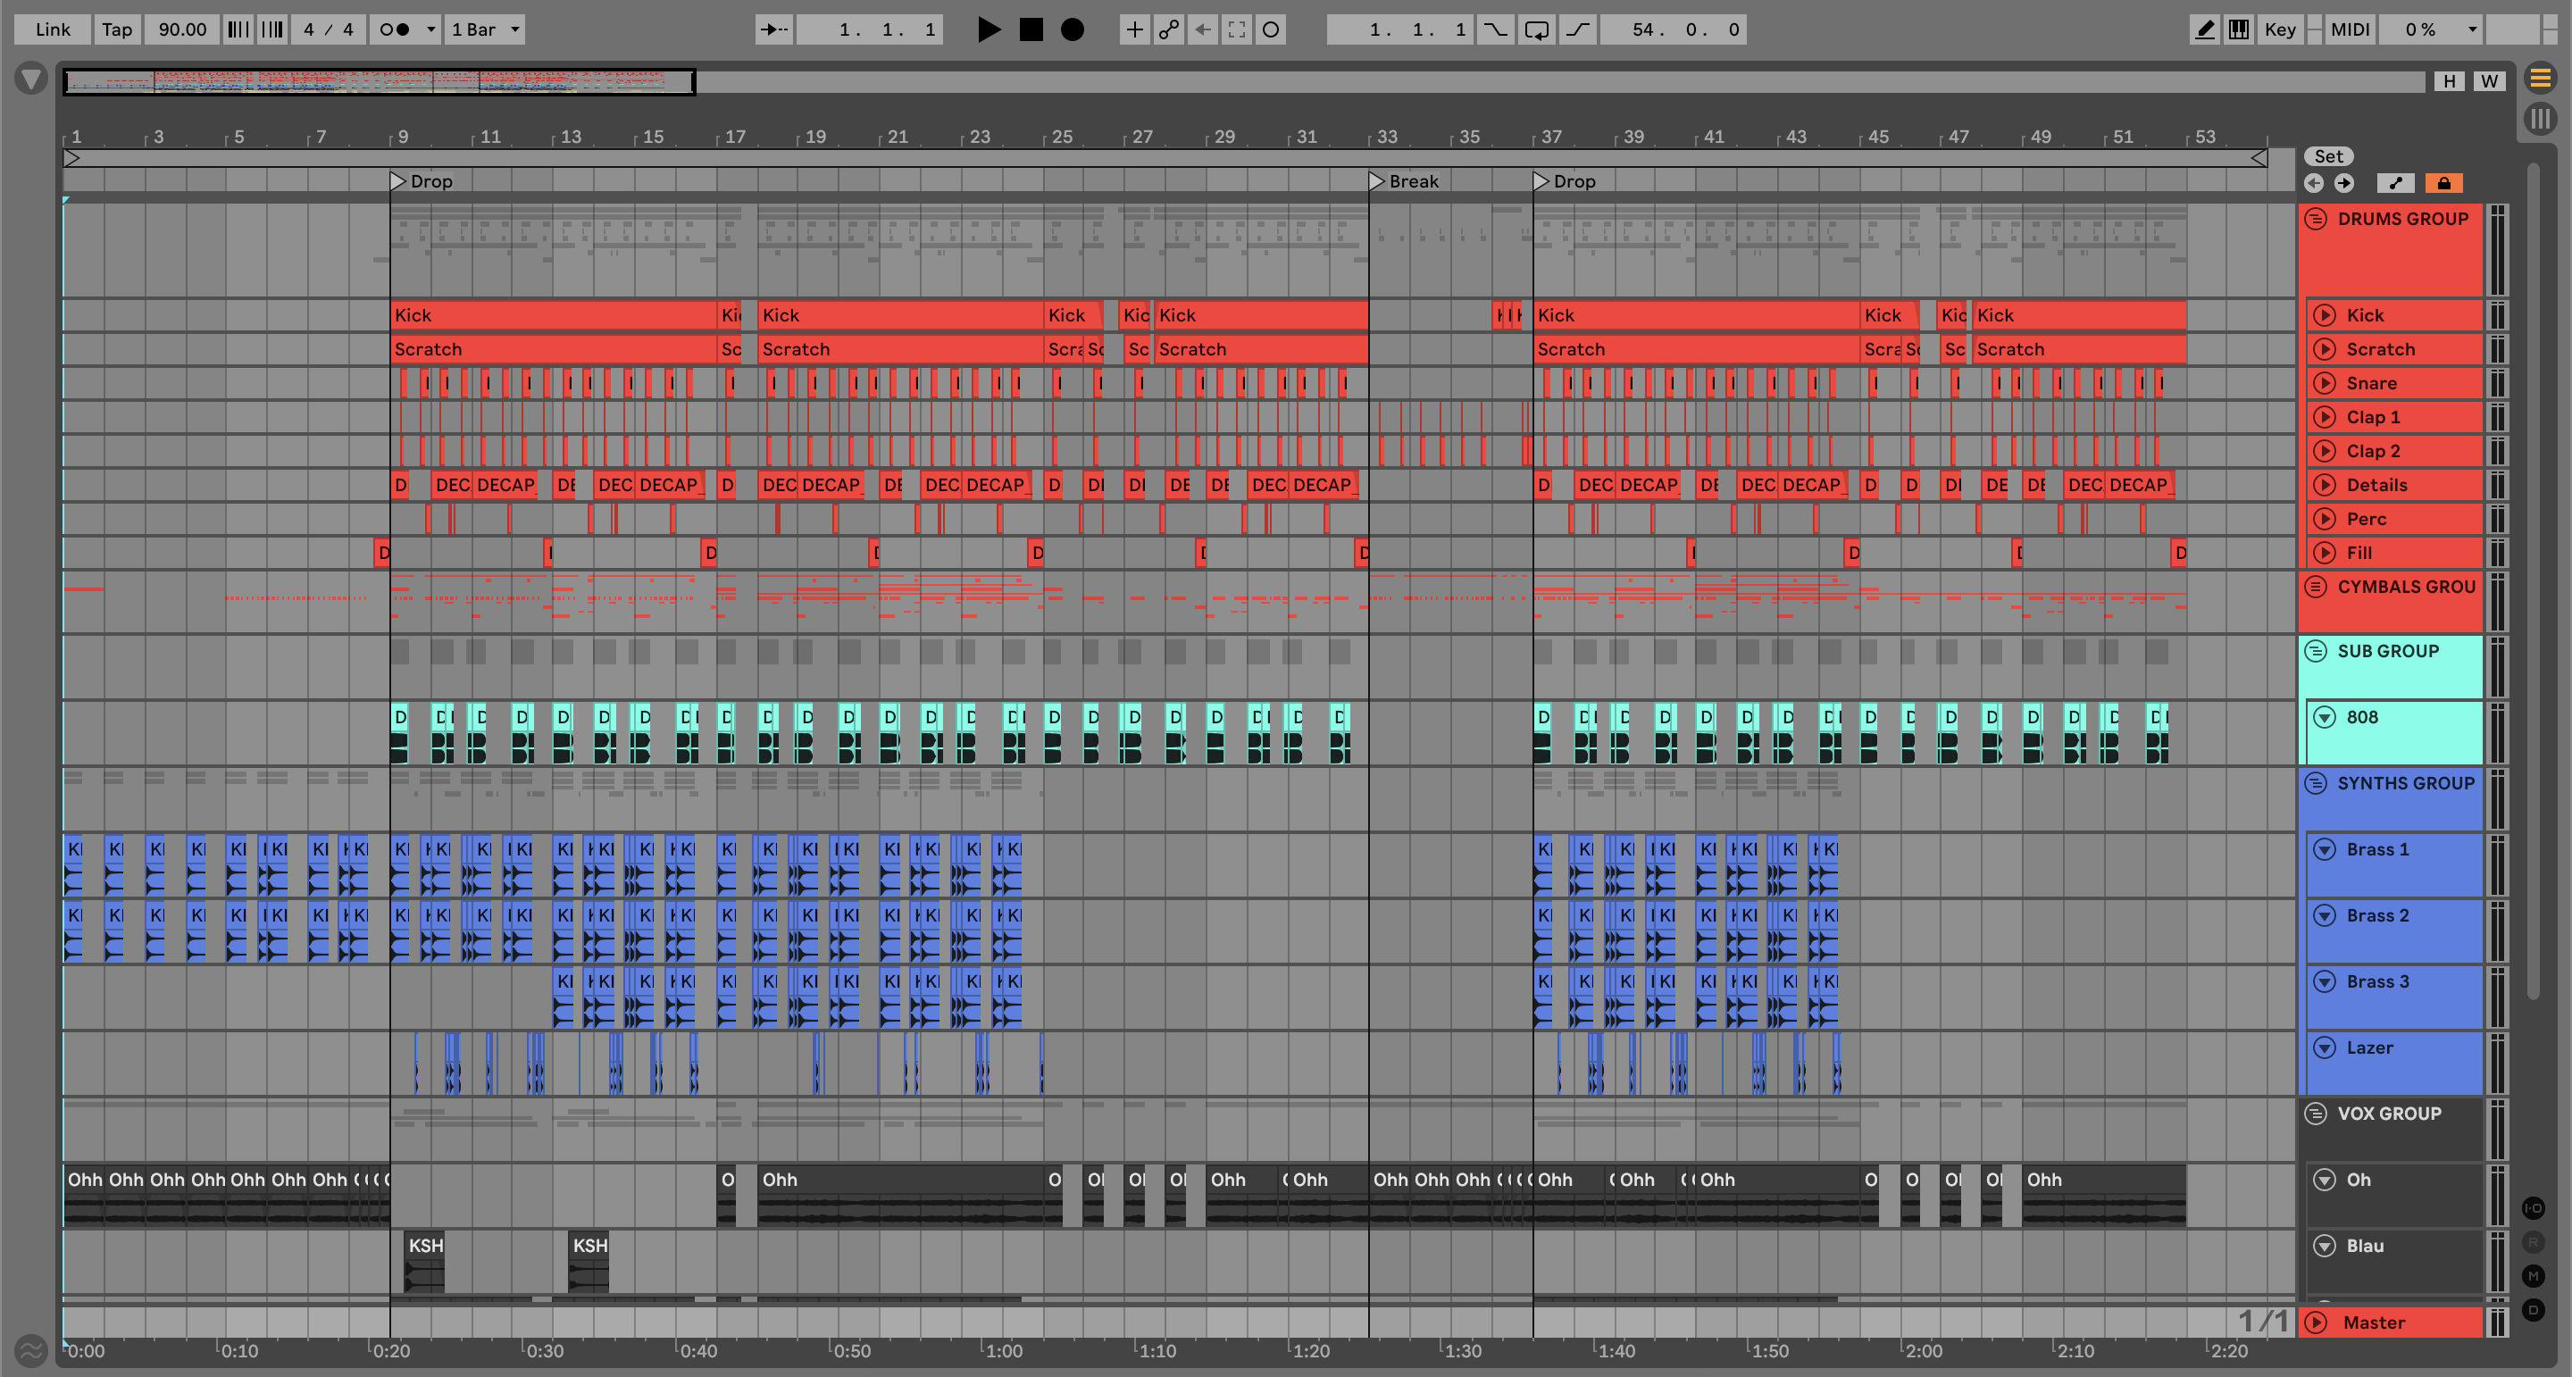Switch to Session View selector icon
This screenshot has width=2572, height=1377.
(x=2540, y=120)
